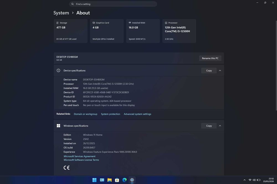Image resolution: width=277 pixels, height=184 pixels.
Task: Click Installed on date 26/12/2025
Action: tap(89, 143)
